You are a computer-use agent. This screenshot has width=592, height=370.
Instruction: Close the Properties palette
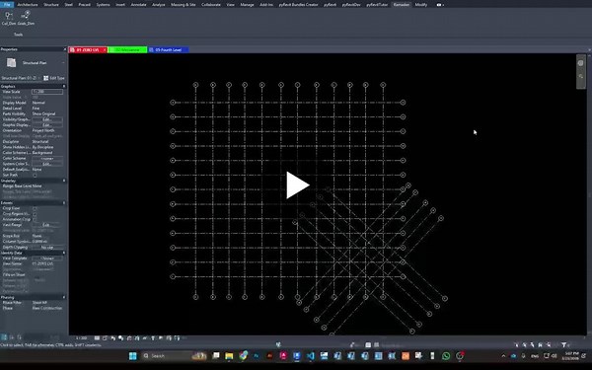[64, 49]
